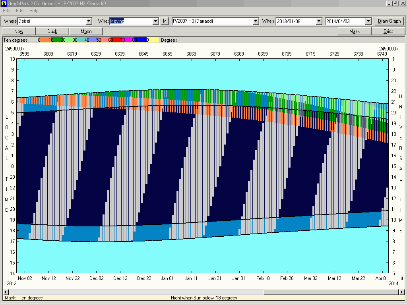Expand the P/2007 H3 (Garradd) object dropdown arrow
This screenshot has height=305, width=407.
click(256, 21)
